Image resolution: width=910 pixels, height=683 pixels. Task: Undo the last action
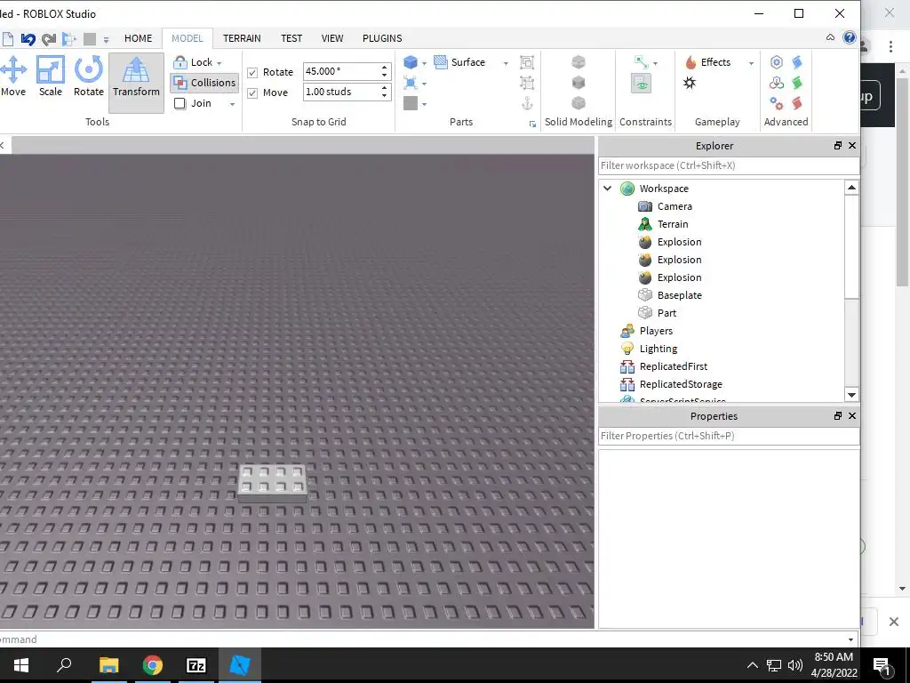click(28, 39)
